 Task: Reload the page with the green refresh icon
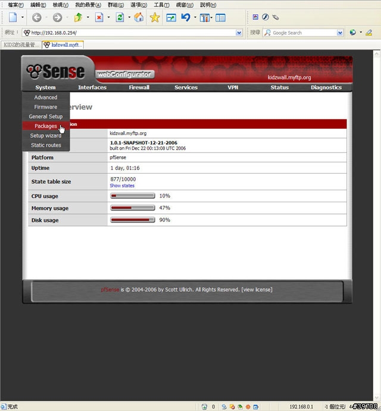[120, 17]
